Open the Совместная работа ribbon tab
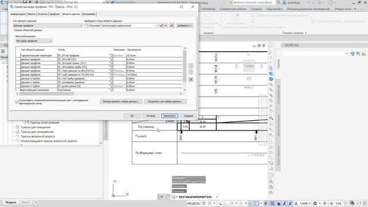The image size is (368, 207). [233, 9]
